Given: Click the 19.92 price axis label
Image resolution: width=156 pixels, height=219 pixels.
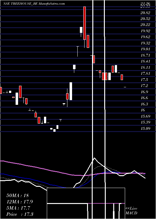Looking at the screenshot, I should 145,31.
